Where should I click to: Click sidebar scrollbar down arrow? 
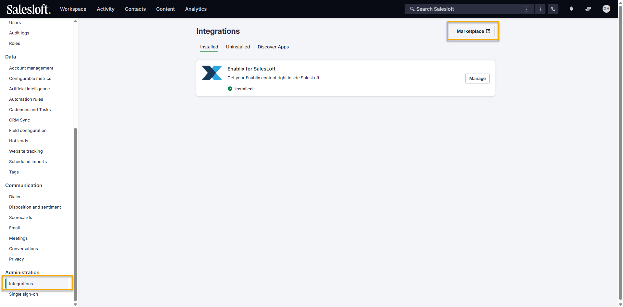76,304
